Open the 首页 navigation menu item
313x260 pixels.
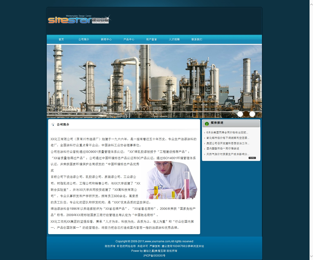[x=61, y=40]
